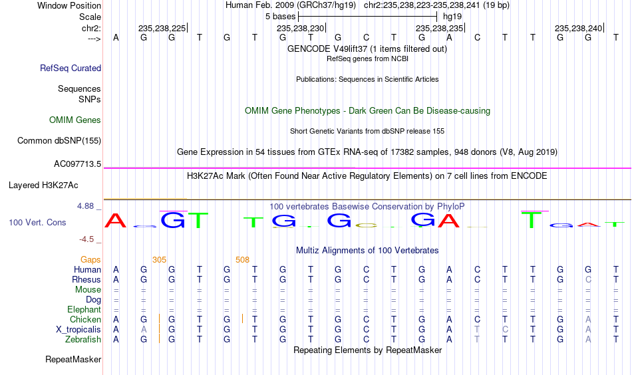Click Multiz Alignments of 100 Vertebrates title
The height and width of the screenshot is (375, 632).
(x=367, y=250)
